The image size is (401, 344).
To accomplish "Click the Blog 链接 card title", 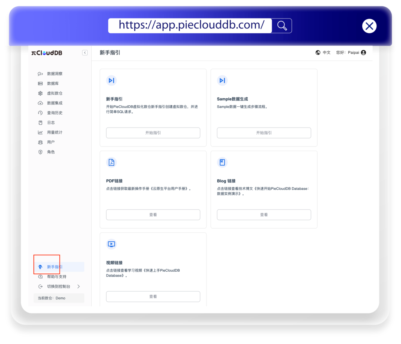I will [x=226, y=181].
